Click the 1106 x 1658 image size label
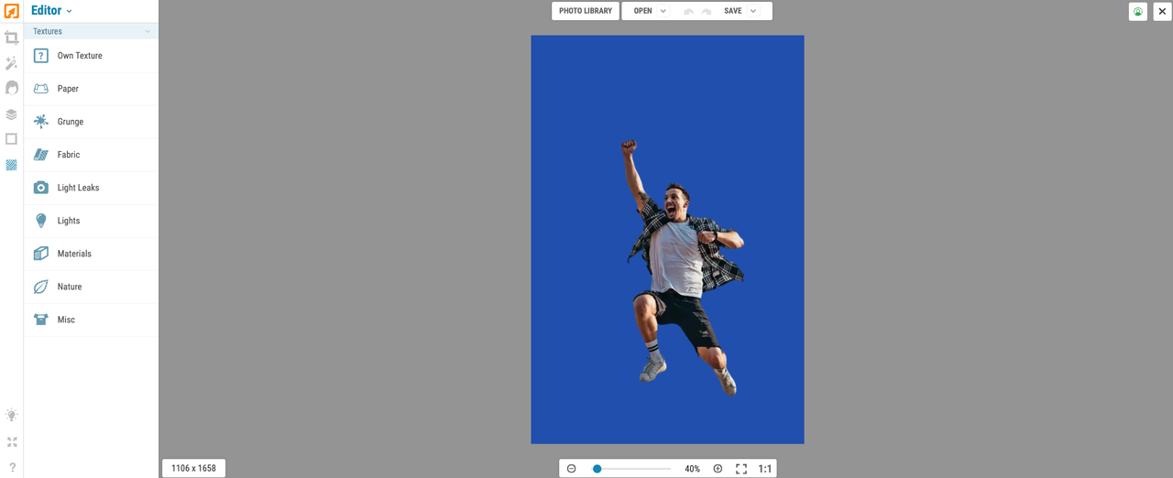Viewport: 1173px width, 478px height. (193, 468)
